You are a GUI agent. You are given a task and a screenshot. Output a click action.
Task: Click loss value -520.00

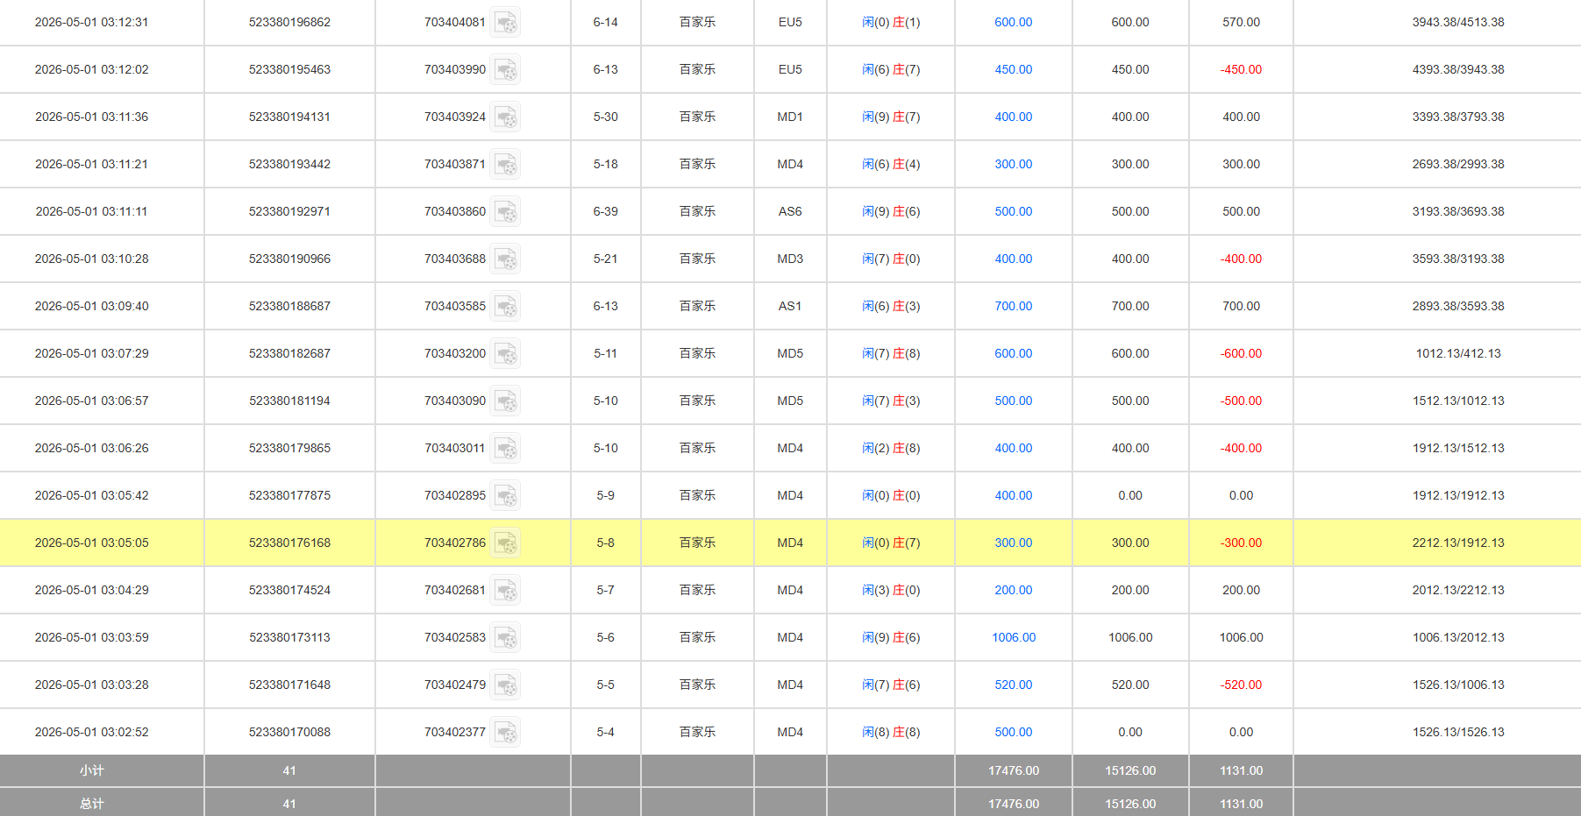tap(1241, 685)
